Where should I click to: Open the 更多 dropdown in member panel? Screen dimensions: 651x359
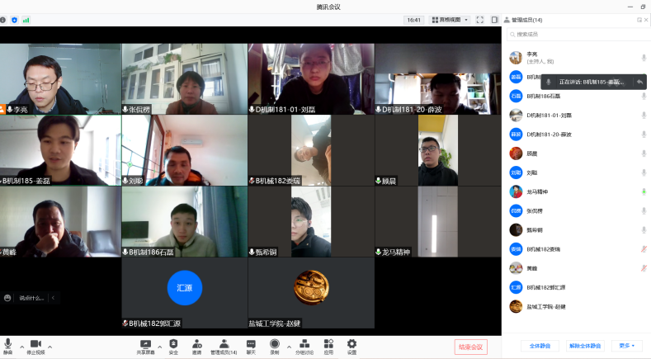(629, 346)
